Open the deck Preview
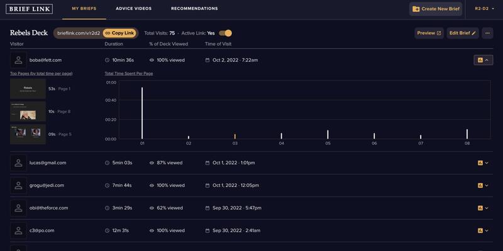Screen dimensions: 503x251 point(429,33)
